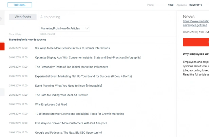Open the news article URL link
The height and width of the screenshot is (137, 209).
click(196, 23)
